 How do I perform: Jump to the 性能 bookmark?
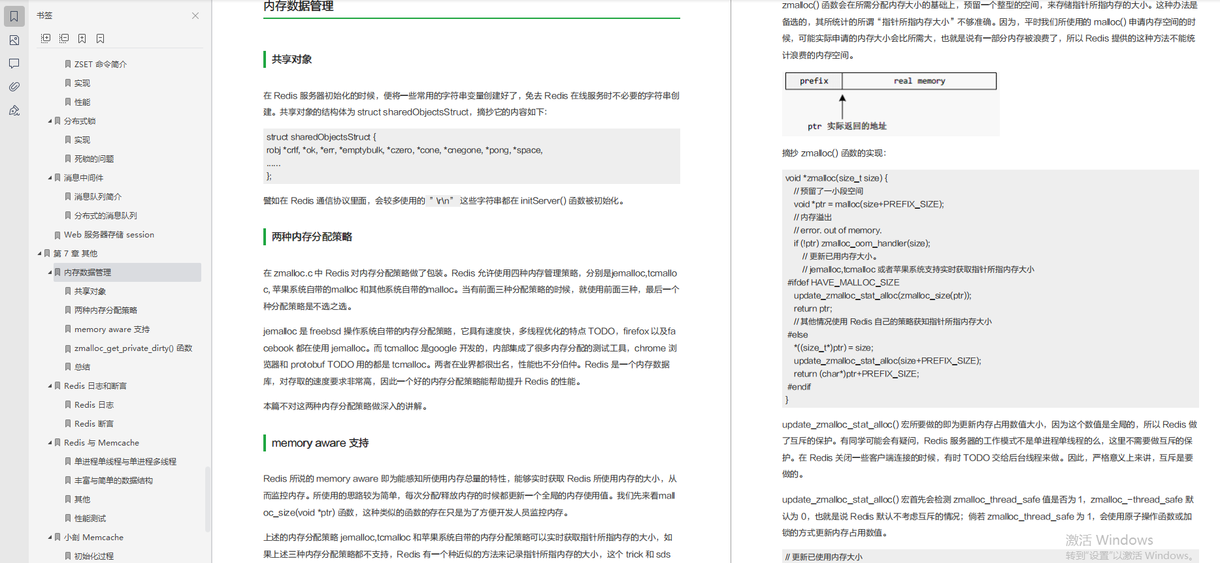82,102
